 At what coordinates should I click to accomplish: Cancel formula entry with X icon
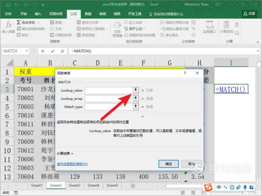[43, 51]
